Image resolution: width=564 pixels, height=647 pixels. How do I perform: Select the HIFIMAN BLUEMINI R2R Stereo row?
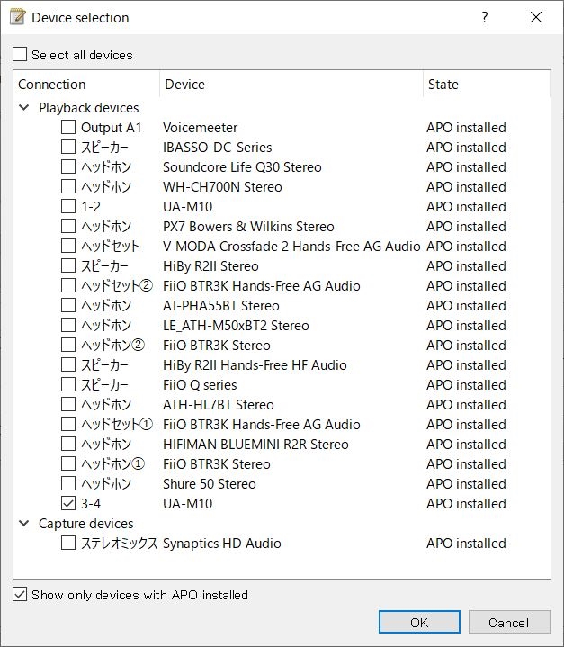(x=255, y=445)
